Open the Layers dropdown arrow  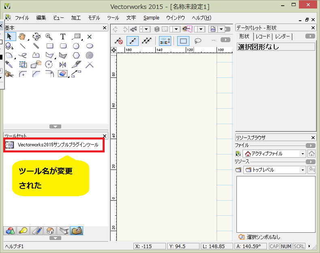click(176, 29)
